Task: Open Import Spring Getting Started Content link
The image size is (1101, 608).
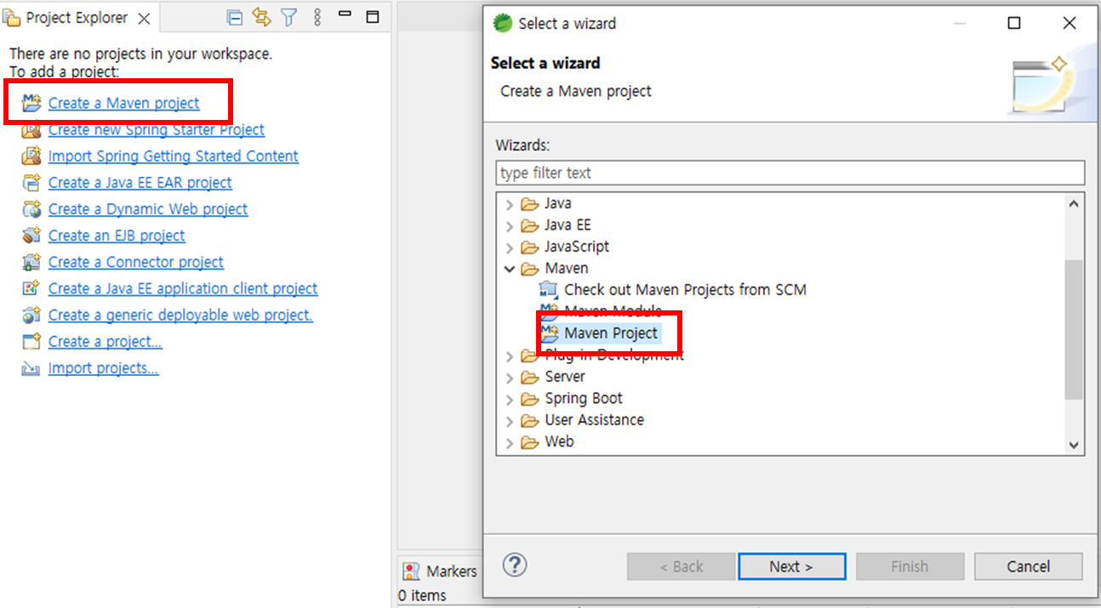Action: pos(174,156)
